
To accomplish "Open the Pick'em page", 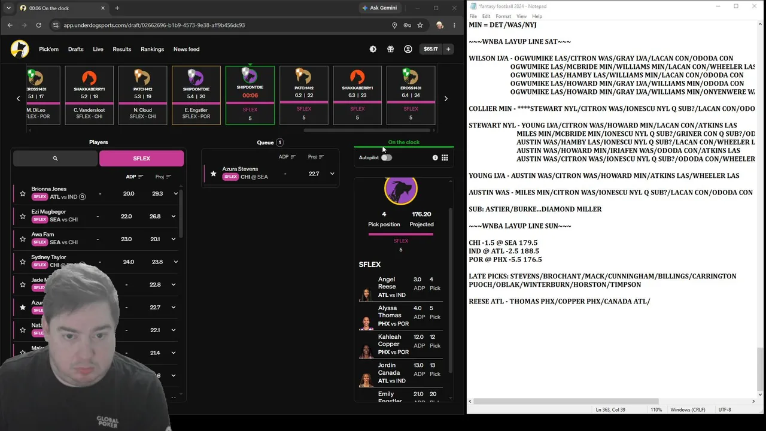I will click(49, 49).
